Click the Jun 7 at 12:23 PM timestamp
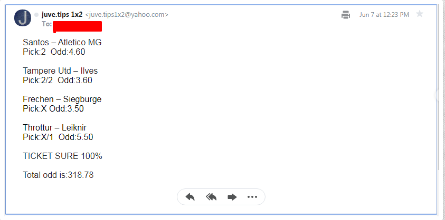445x220 pixels. click(384, 15)
